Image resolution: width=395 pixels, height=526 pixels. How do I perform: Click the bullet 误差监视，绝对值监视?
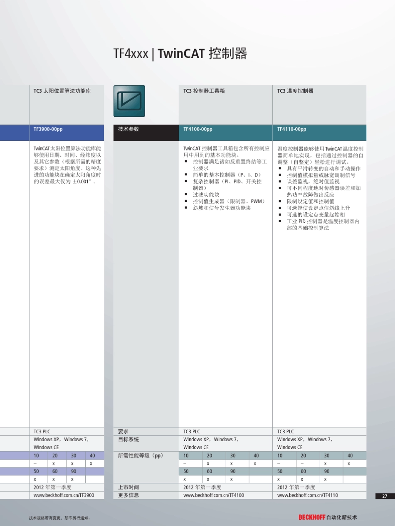coord(313,182)
